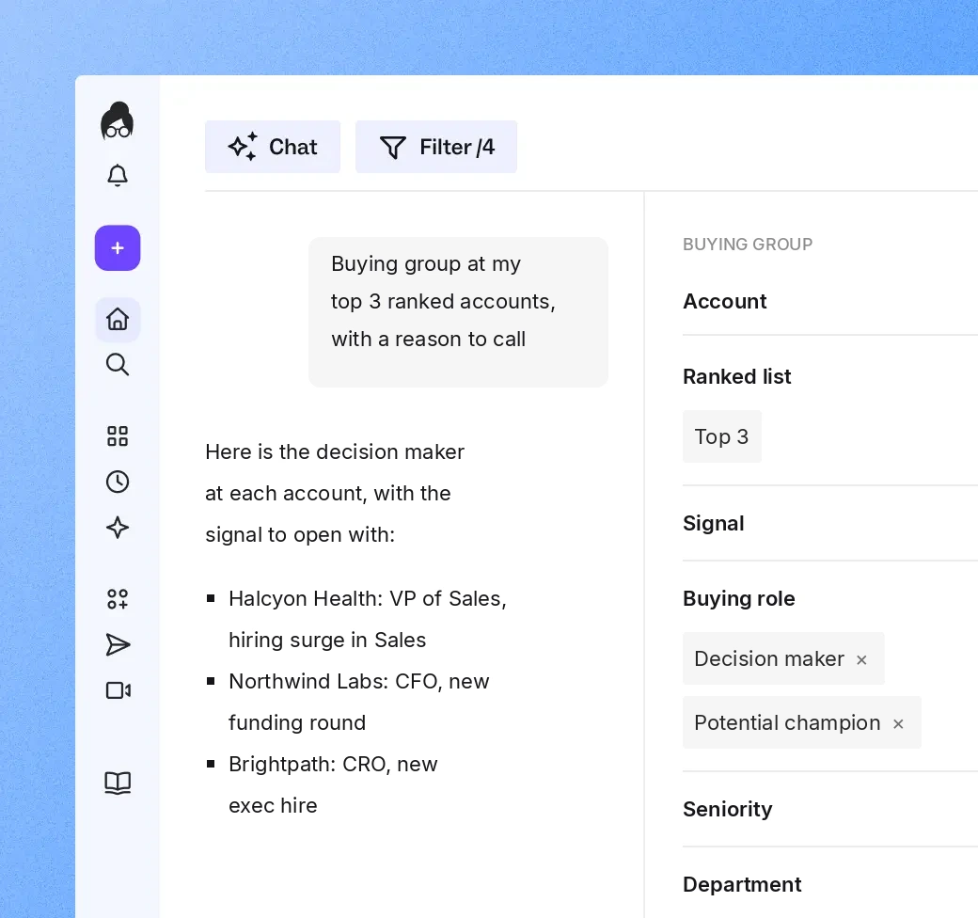
Task: Click the Decision maker chip label
Action: [x=769, y=659]
